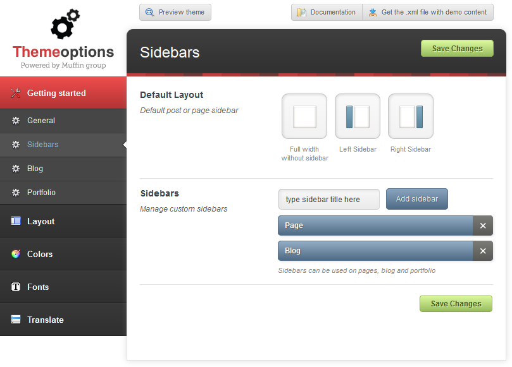Screen dimensions: 512x367
Task: Open the Preview theme button
Action: (x=175, y=12)
